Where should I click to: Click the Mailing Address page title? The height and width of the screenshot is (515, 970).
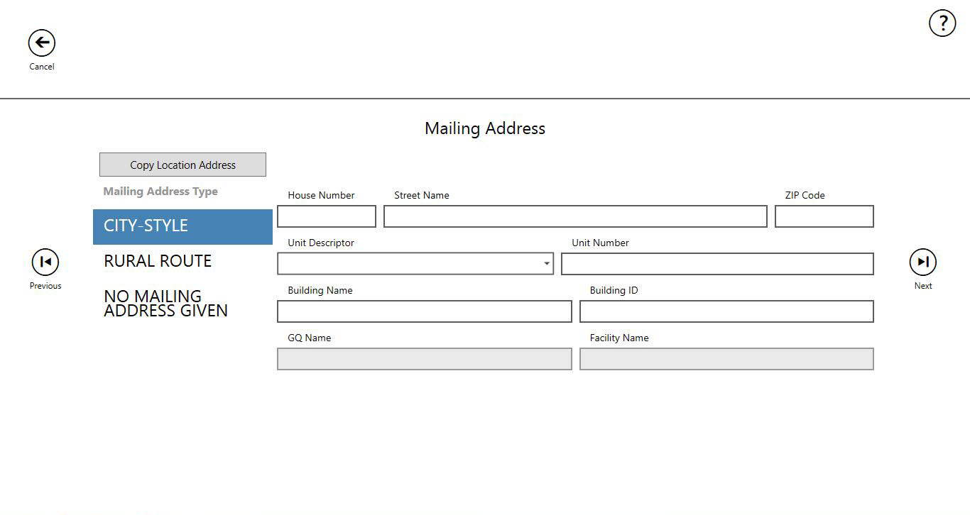point(485,128)
